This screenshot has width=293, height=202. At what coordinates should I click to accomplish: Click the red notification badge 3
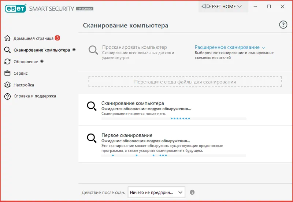pyautogui.click(x=58, y=38)
